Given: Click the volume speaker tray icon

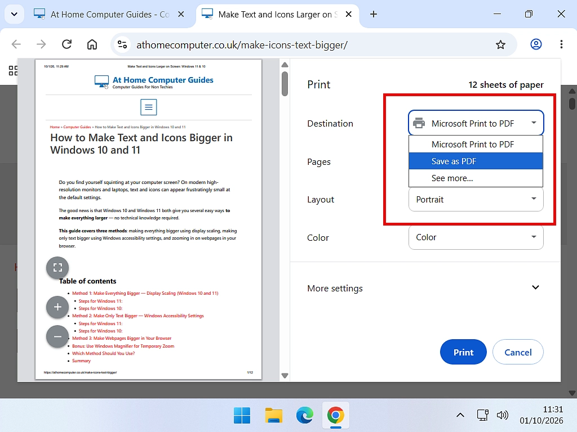Looking at the screenshot, I should [502, 416].
